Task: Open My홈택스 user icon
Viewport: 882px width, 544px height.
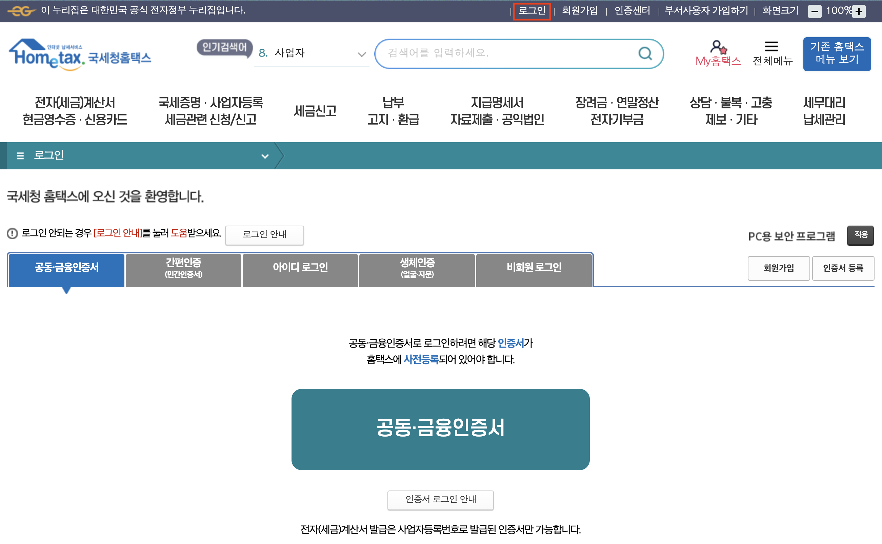Action: click(718, 47)
